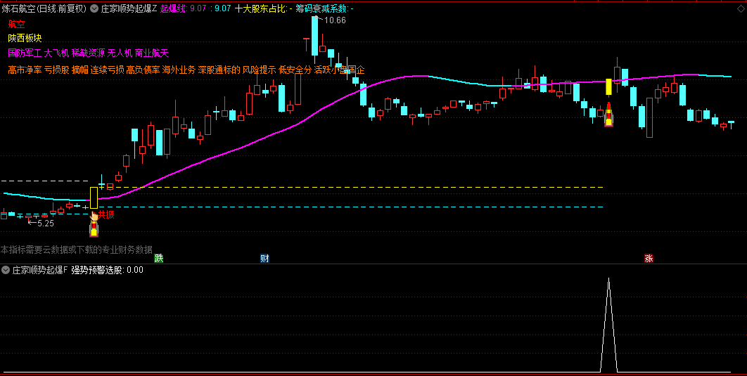Select the 炼石航空(日线.前复权) chart title
The image size is (747, 376).
tap(44, 8)
